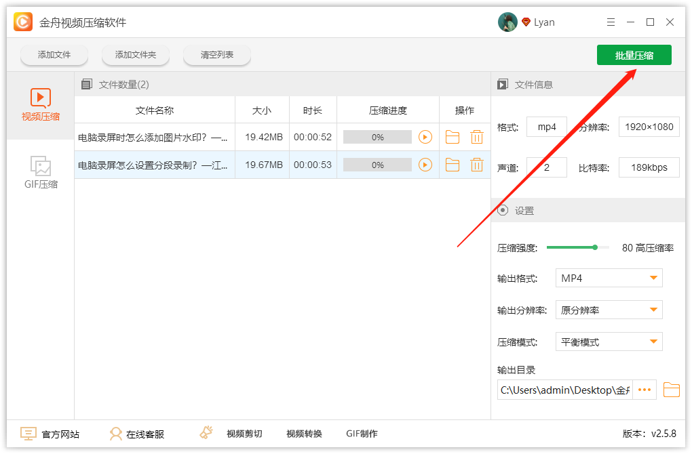Open the 输出分辨率 原分辨率 dropdown

click(609, 310)
